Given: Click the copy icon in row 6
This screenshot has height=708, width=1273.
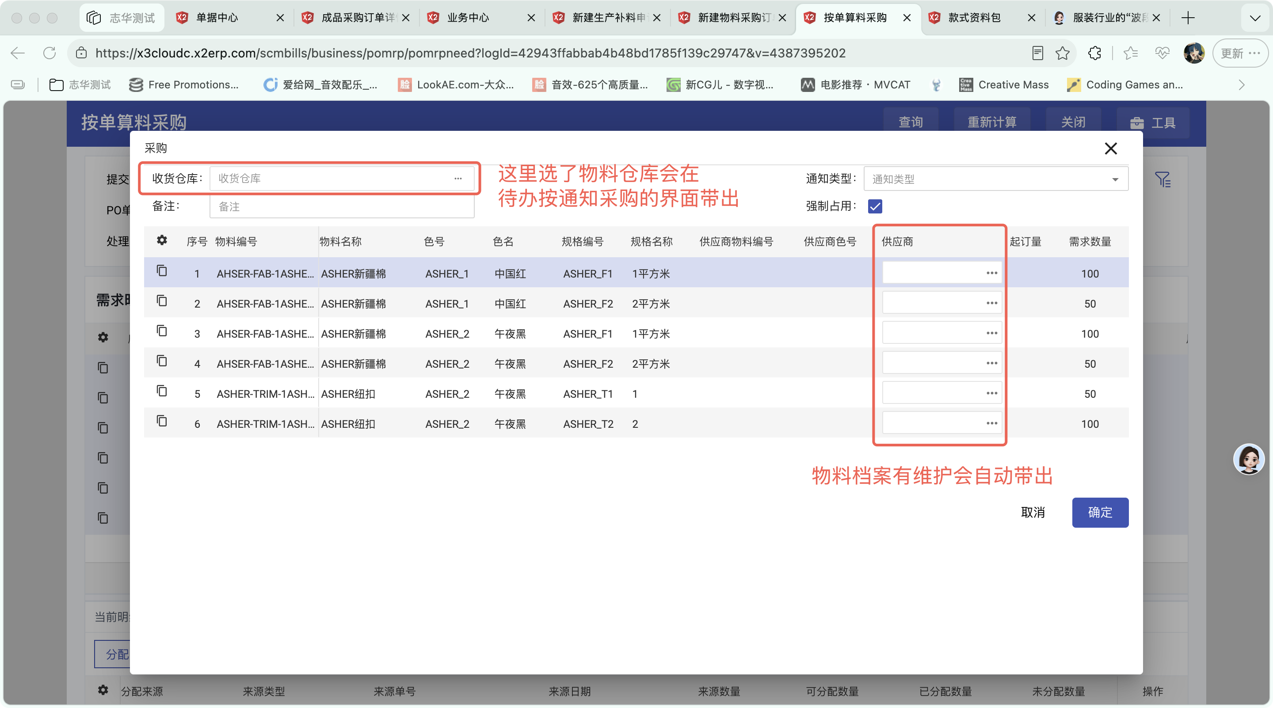Looking at the screenshot, I should pos(162,421).
